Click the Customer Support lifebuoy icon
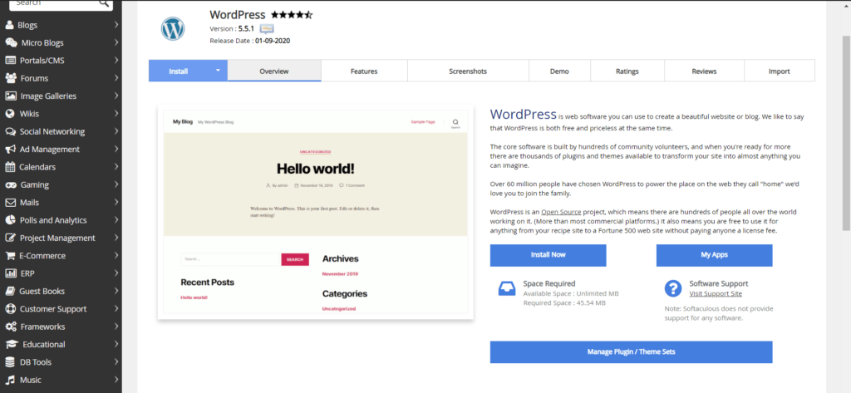851x393 pixels. point(10,309)
